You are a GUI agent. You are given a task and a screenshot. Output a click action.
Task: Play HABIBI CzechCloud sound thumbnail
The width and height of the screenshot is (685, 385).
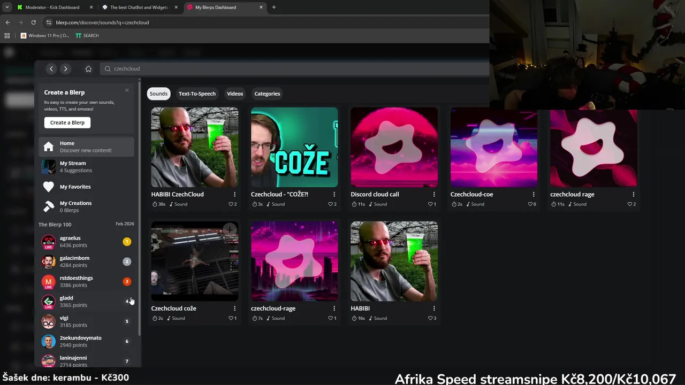[x=195, y=147]
